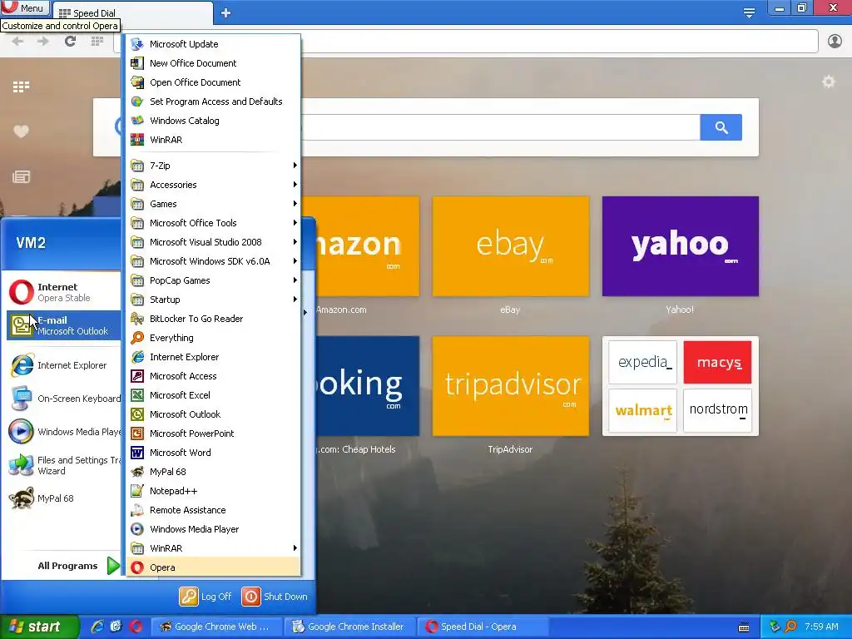
Task: Expand the Accessories submenu
Action: point(214,185)
